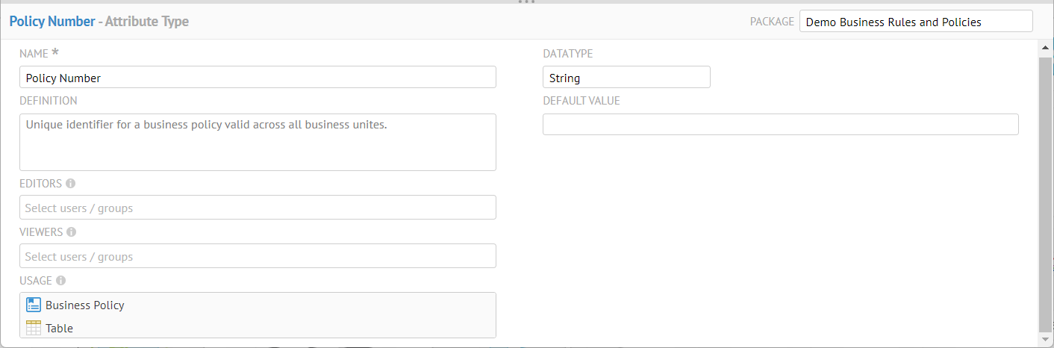Click into the Name input field

pyautogui.click(x=258, y=78)
